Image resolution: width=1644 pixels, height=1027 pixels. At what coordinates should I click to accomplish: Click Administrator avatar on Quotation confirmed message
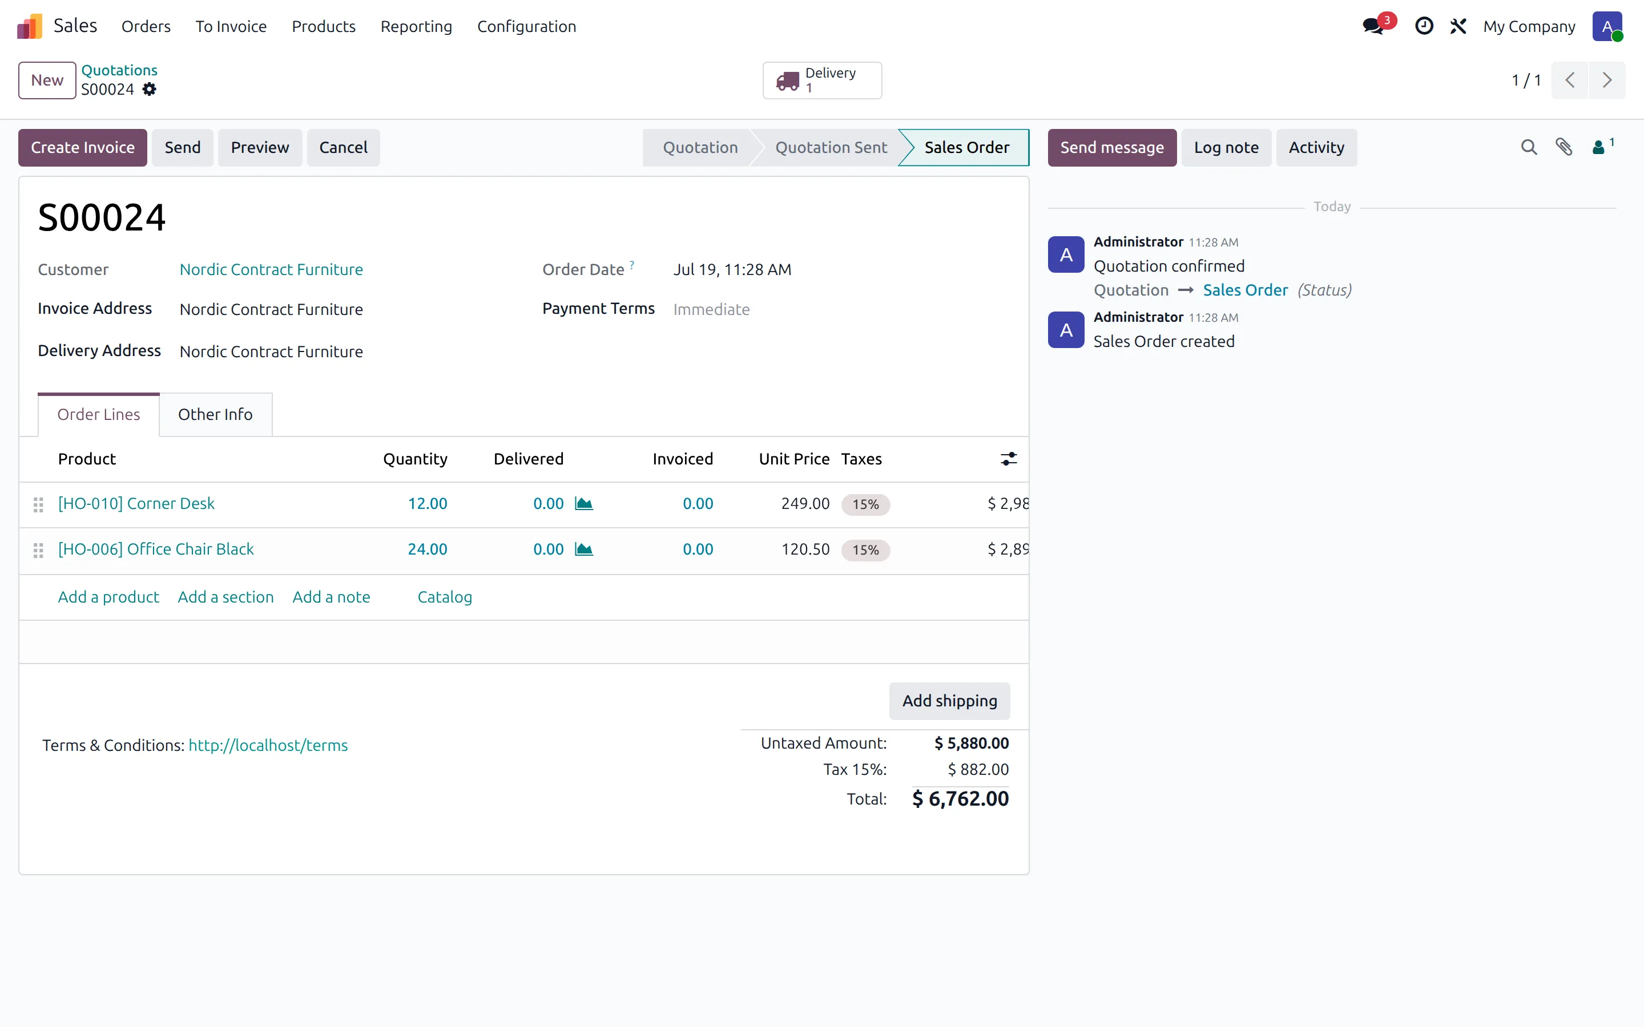[x=1066, y=254]
